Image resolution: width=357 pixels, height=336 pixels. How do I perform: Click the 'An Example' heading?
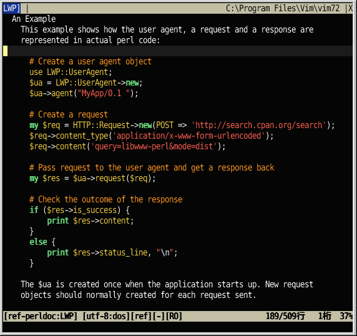tap(34, 19)
